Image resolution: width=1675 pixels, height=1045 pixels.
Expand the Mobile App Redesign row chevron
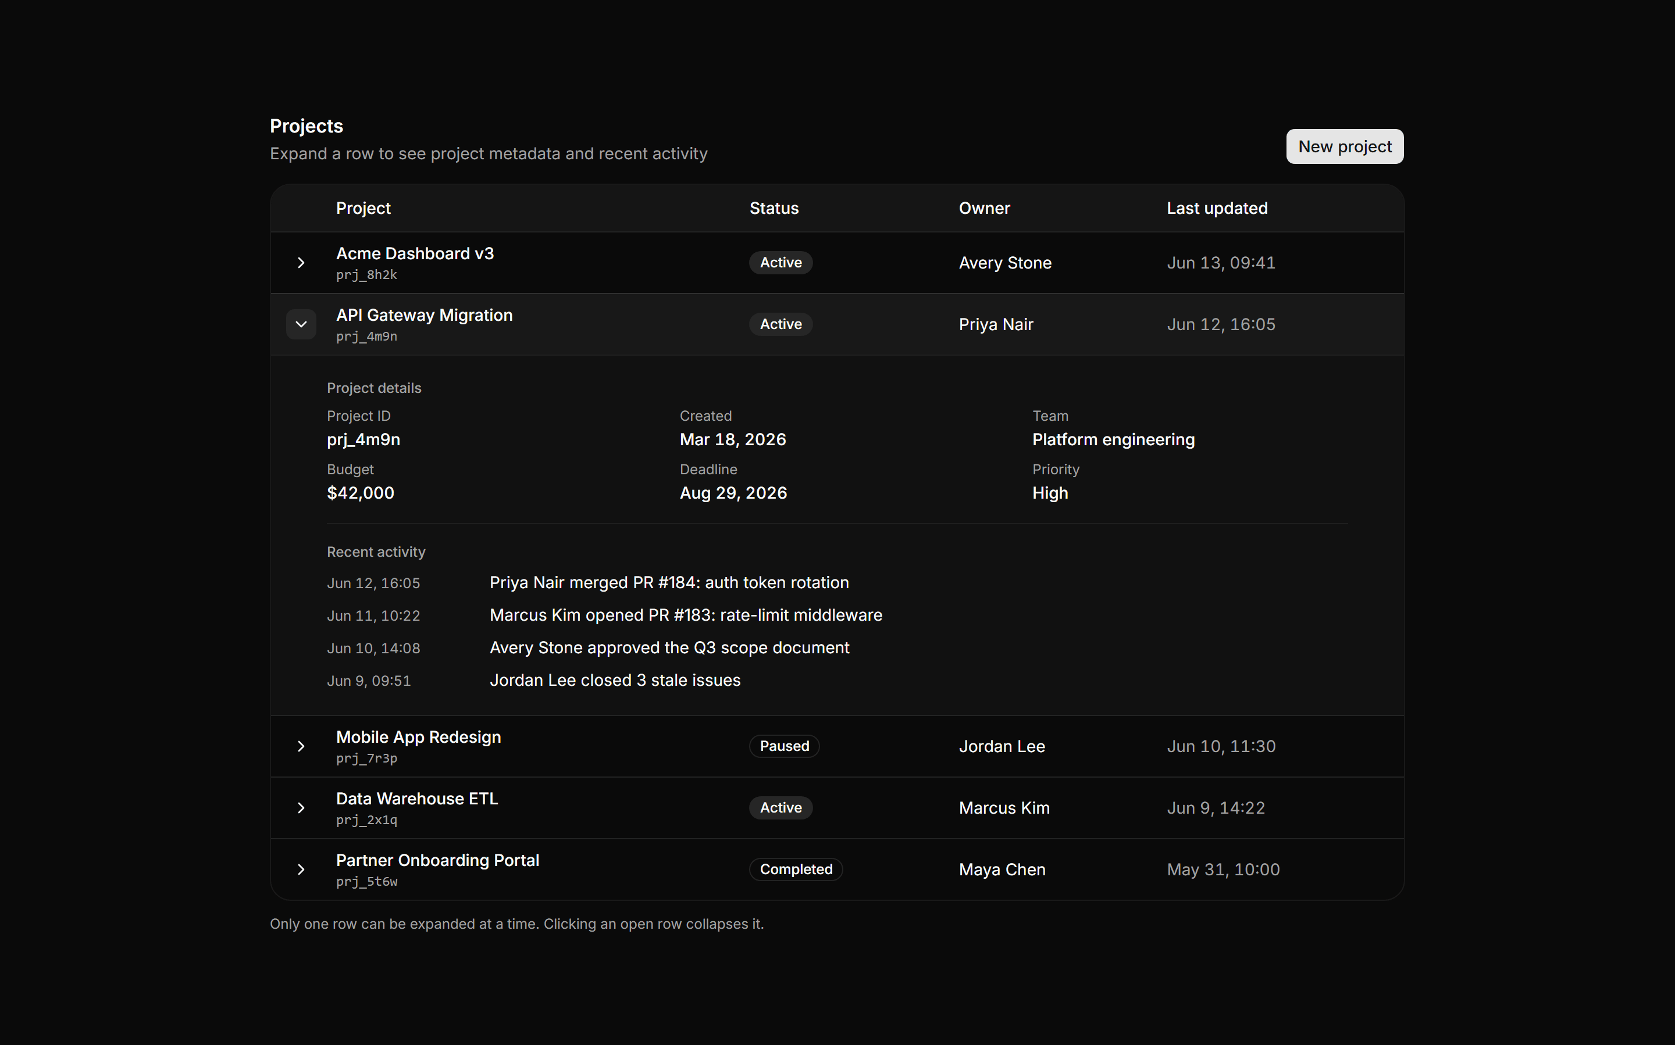click(301, 746)
